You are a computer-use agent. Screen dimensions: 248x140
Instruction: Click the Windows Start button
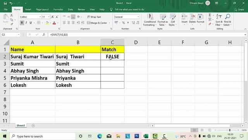[5, 136]
